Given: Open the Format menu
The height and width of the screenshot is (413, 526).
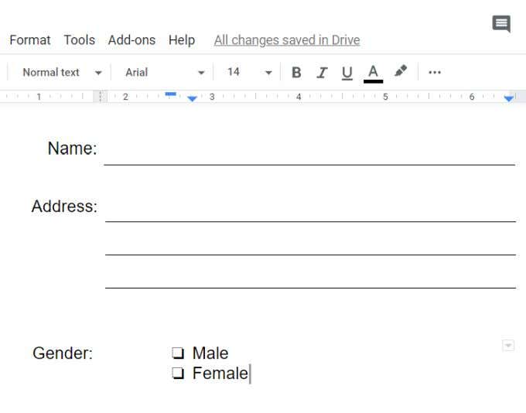Looking at the screenshot, I should tap(29, 39).
